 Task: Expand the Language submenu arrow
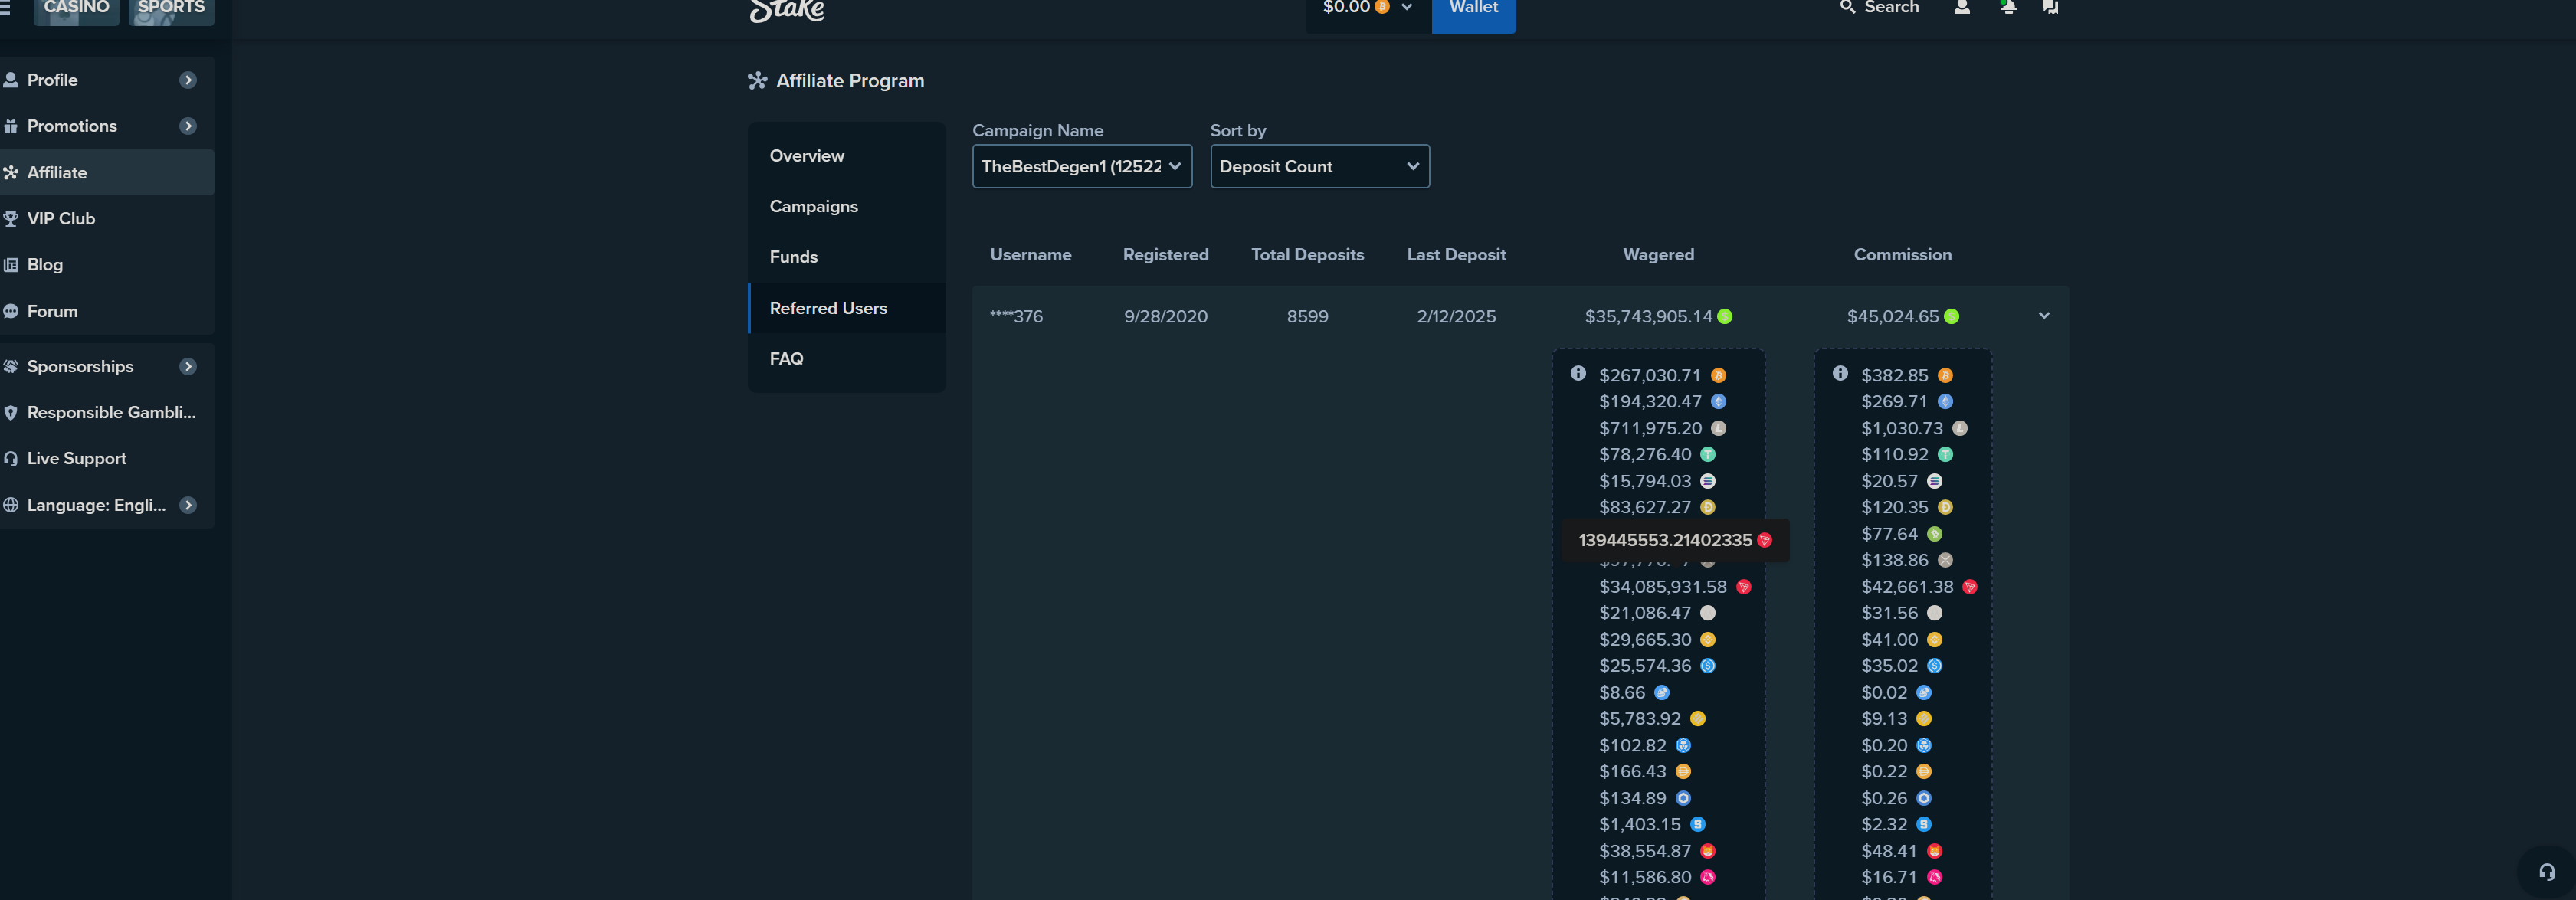pos(188,505)
